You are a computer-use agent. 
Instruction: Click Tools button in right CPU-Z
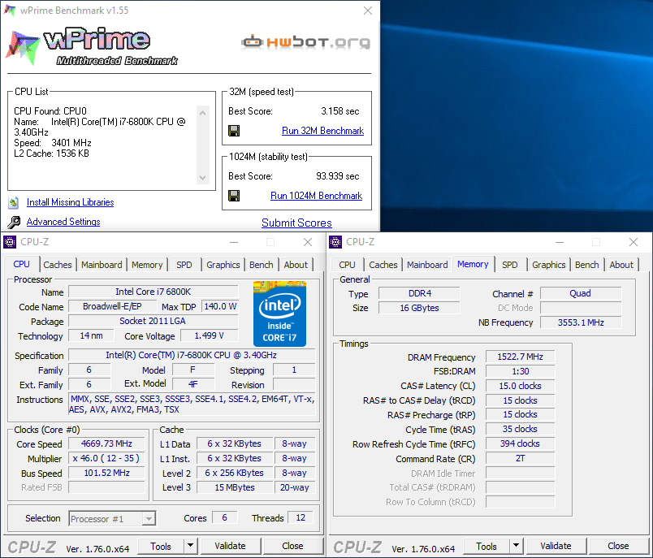point(487,546)
